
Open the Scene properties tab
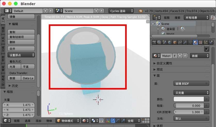164,42
